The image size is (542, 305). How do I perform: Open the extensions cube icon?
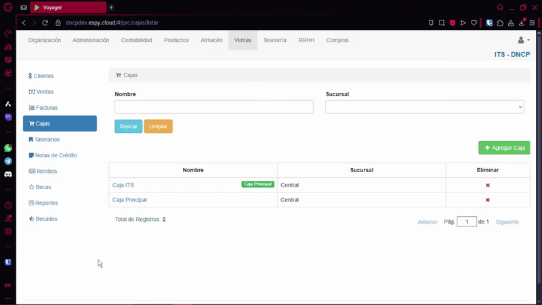500,22
